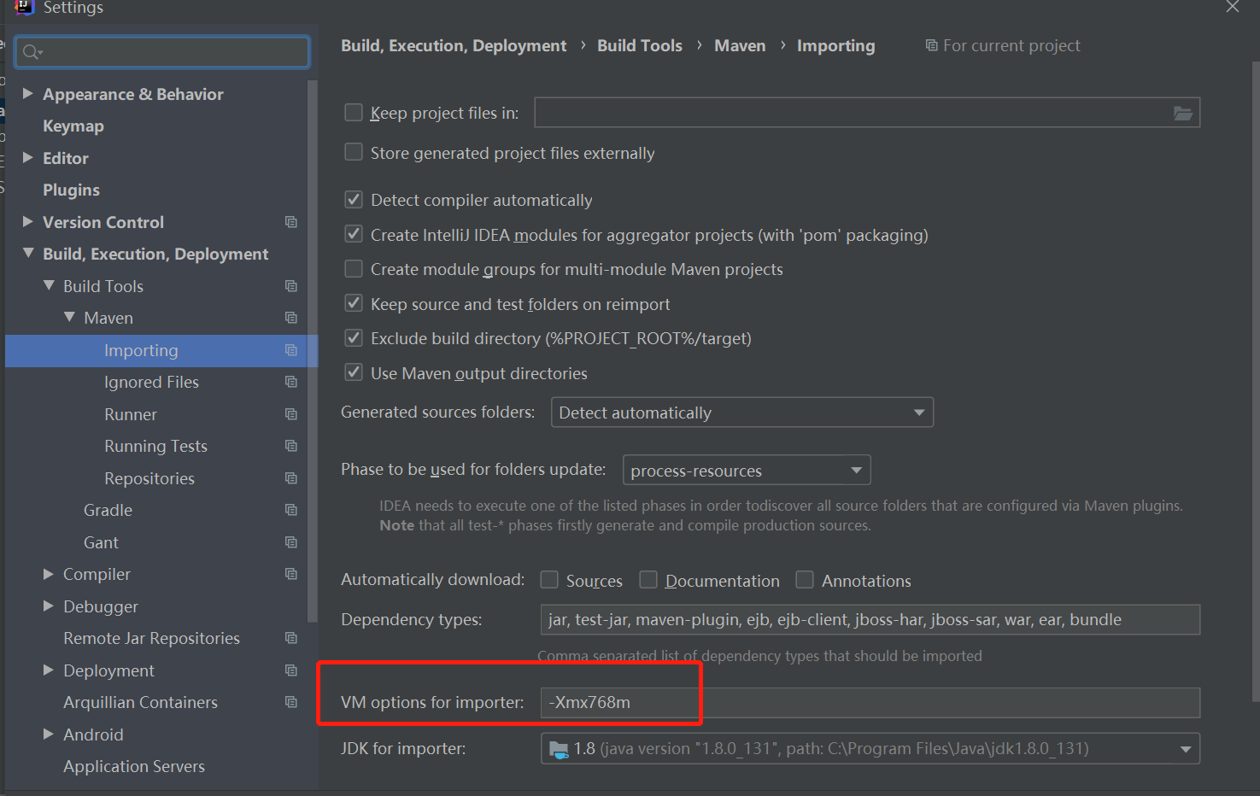
Task: Click the project icon beside Compiler
Action: (291, 574)
